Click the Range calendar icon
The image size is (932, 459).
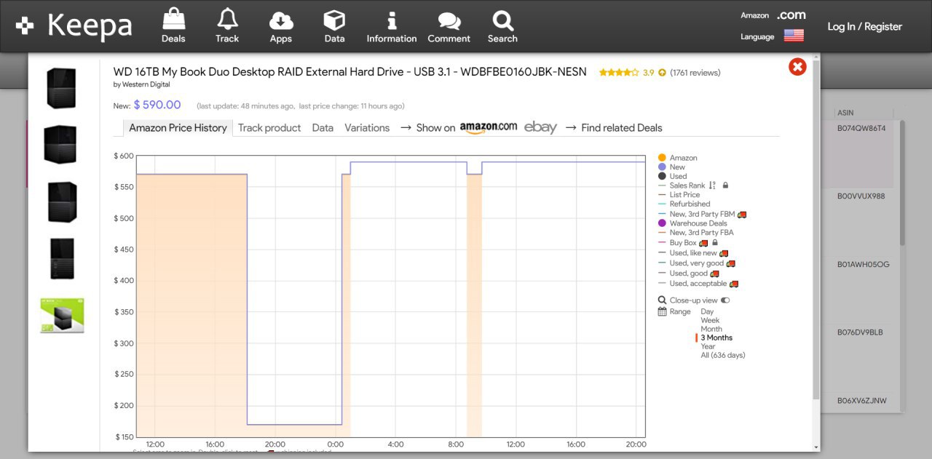pyautogui.click(x=662, y=311)
